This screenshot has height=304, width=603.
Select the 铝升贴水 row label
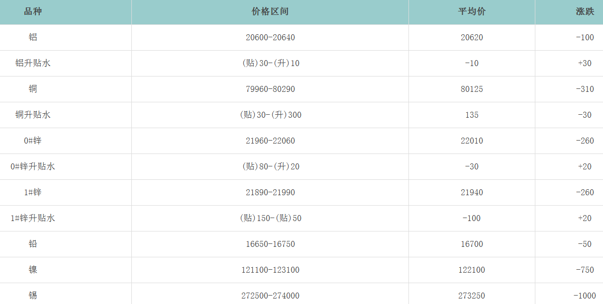click(x=33, y=63)
